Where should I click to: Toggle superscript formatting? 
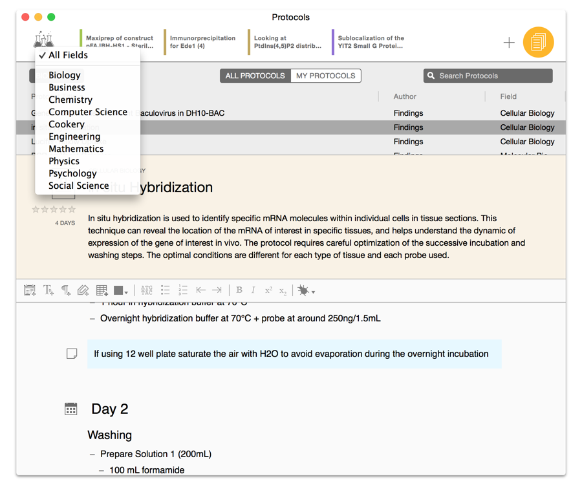[268, 291]
